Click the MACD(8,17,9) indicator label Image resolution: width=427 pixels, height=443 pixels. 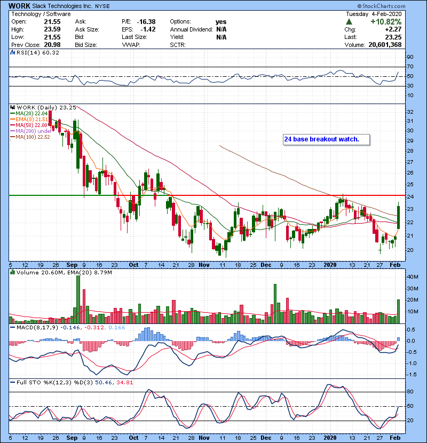pos(37,328)
